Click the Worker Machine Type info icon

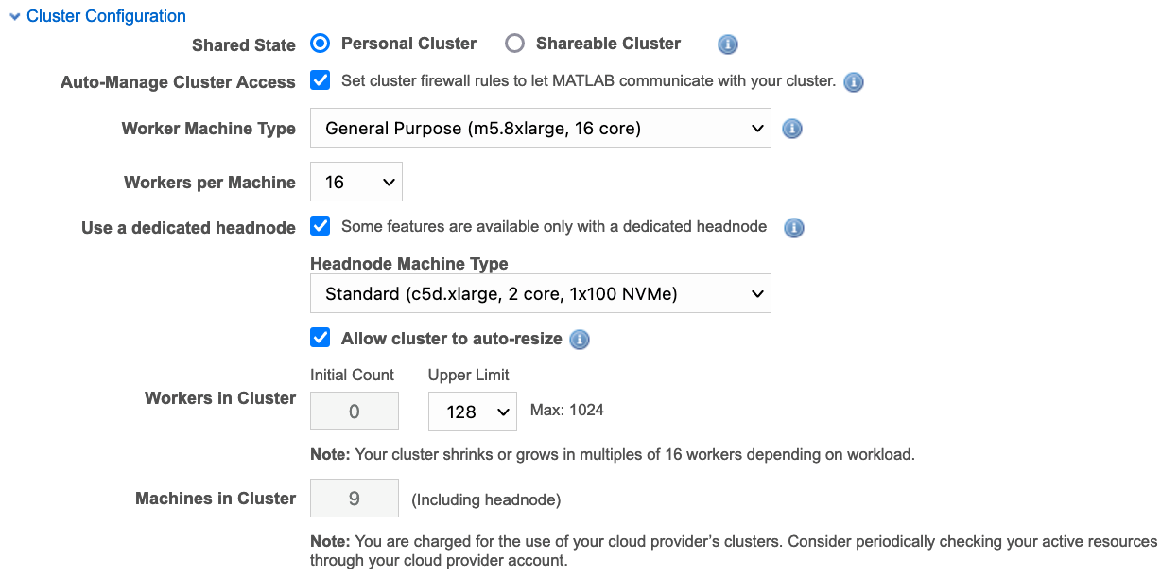tap(792, 129)
